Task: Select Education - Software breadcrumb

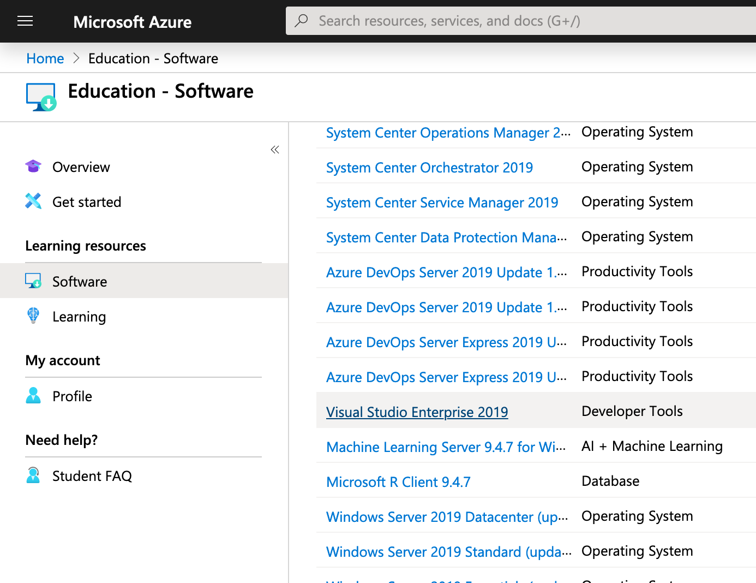Action: (x=153, y=58)
